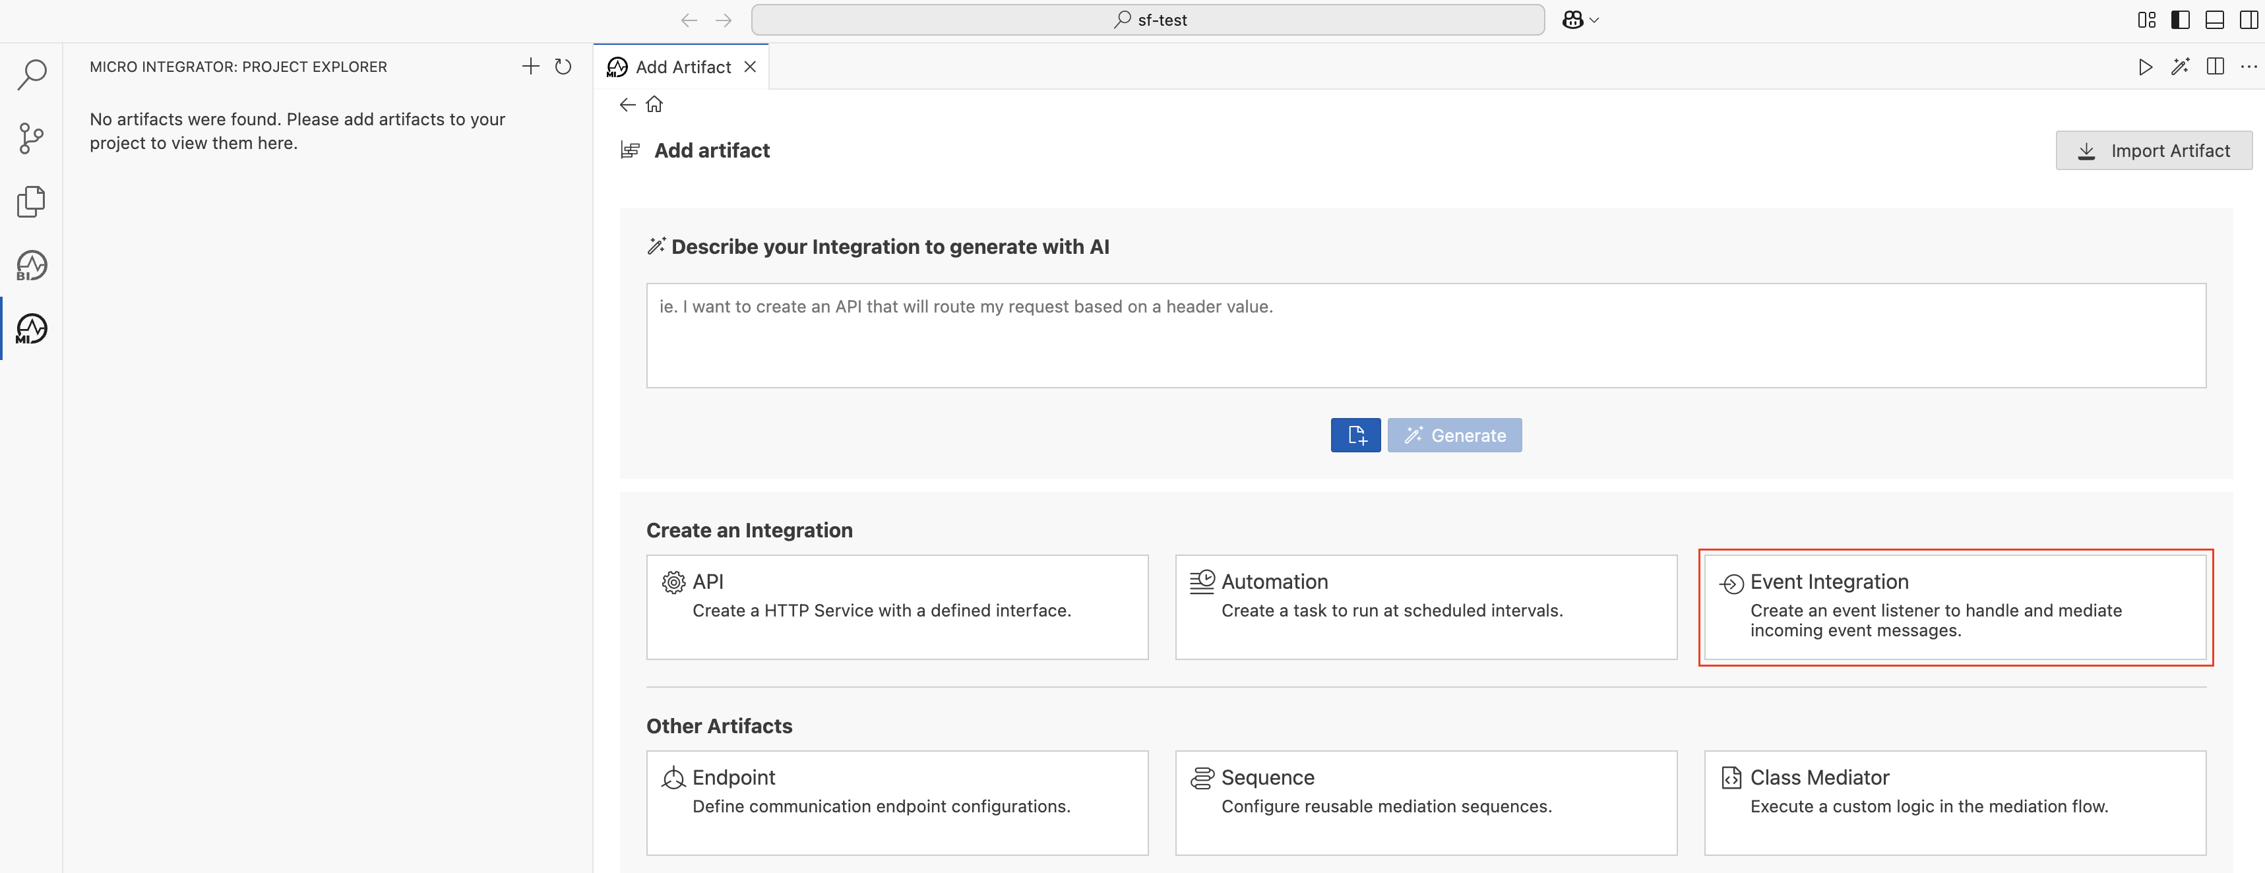Navigate forward with the title bar arrow

coord(724,20)
